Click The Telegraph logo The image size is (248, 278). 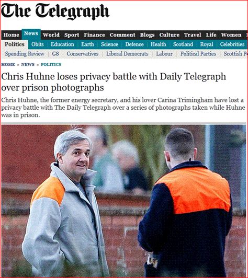[55, 12]
